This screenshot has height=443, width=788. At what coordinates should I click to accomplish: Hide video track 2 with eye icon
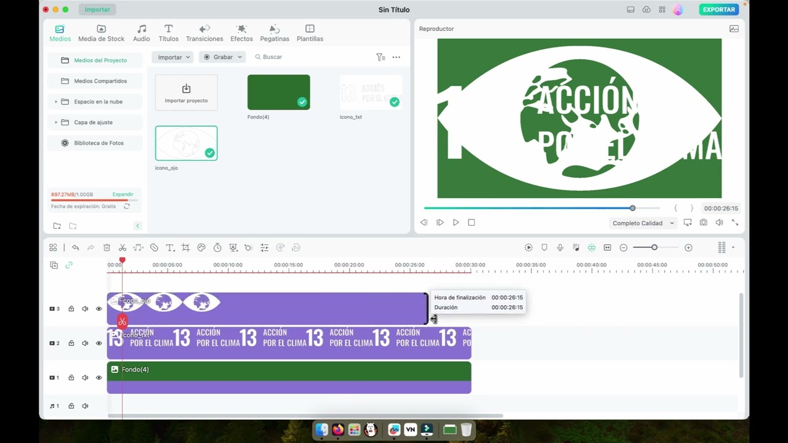click(x=98, y=343)
